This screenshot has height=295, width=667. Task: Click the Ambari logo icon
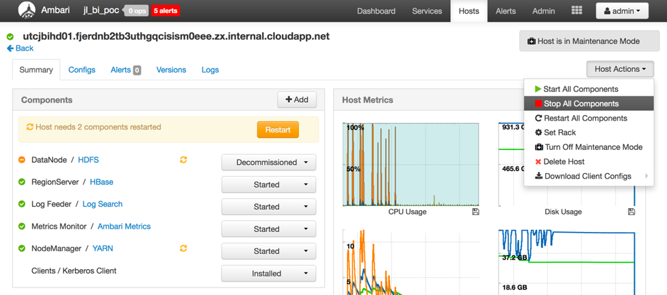tap(27, 11)
